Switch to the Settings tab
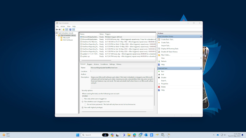The height and width of the screenshot is (138, 246). point(112,64)
